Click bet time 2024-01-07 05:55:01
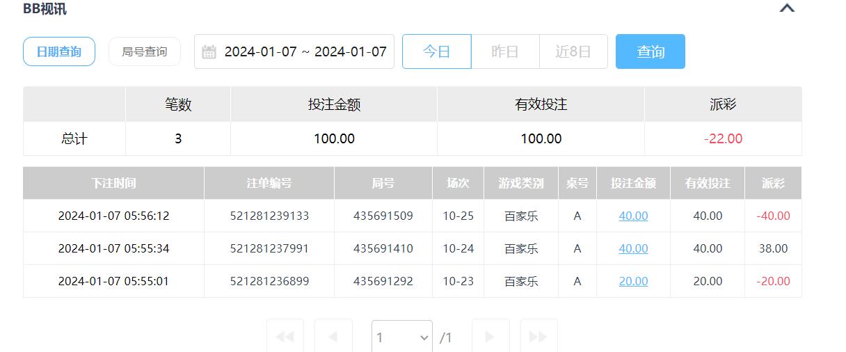The image size is (846, 352). [x=113, y=281]
